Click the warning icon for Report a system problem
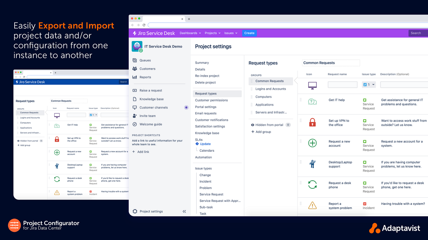The width and height of the screenshot is (428, 240). (312, 205)
